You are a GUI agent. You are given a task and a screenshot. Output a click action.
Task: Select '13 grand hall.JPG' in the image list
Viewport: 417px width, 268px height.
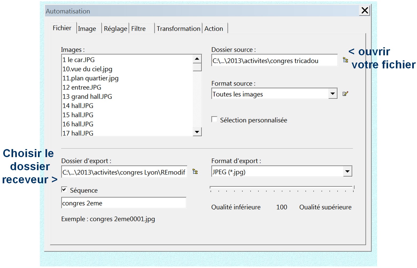[x=87, y=96]
